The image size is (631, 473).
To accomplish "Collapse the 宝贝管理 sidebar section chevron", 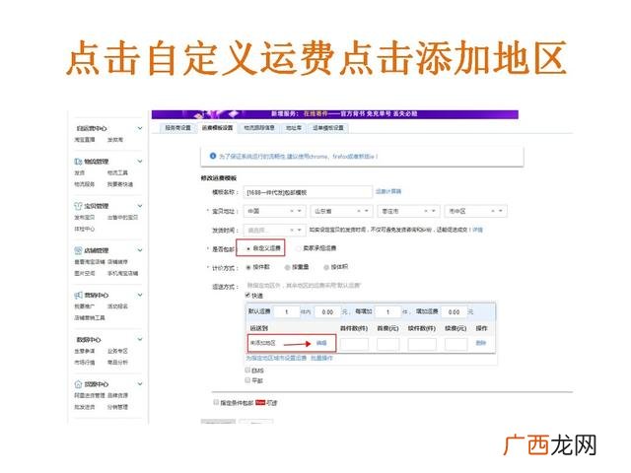I will (140, 206).
